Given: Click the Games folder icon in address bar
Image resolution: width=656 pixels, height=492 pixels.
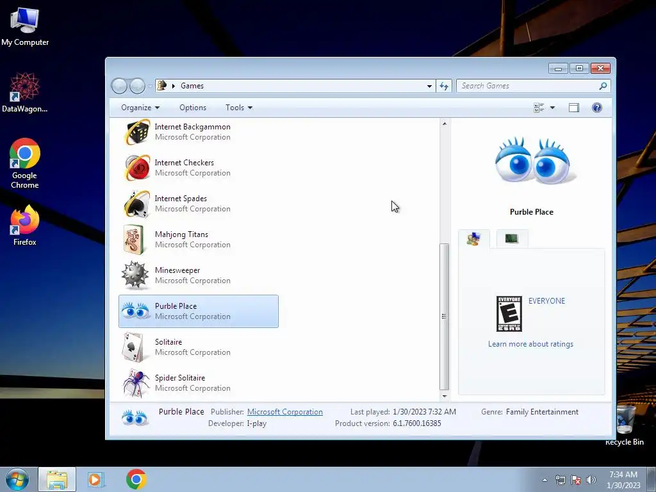Looking at the screenshot, I should coord(161,86).
